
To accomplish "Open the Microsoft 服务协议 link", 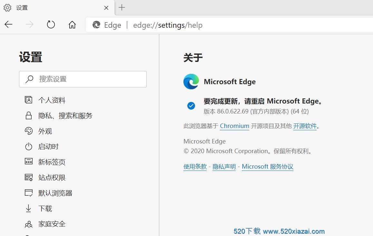I will [x=268, y=167].
